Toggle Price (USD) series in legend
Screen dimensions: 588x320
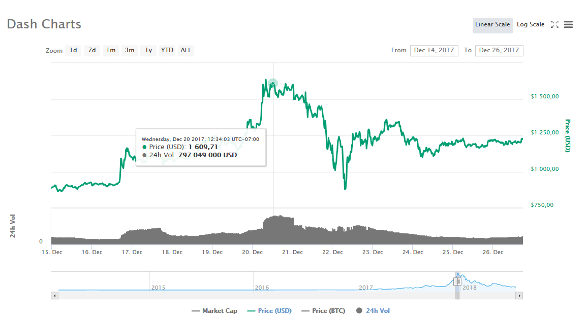tap(270, 311)
